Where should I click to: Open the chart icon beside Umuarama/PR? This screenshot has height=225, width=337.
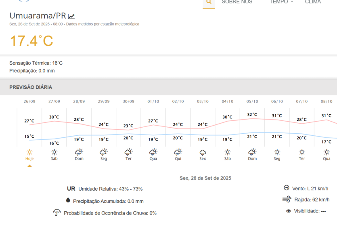click(x=71, y=17)
